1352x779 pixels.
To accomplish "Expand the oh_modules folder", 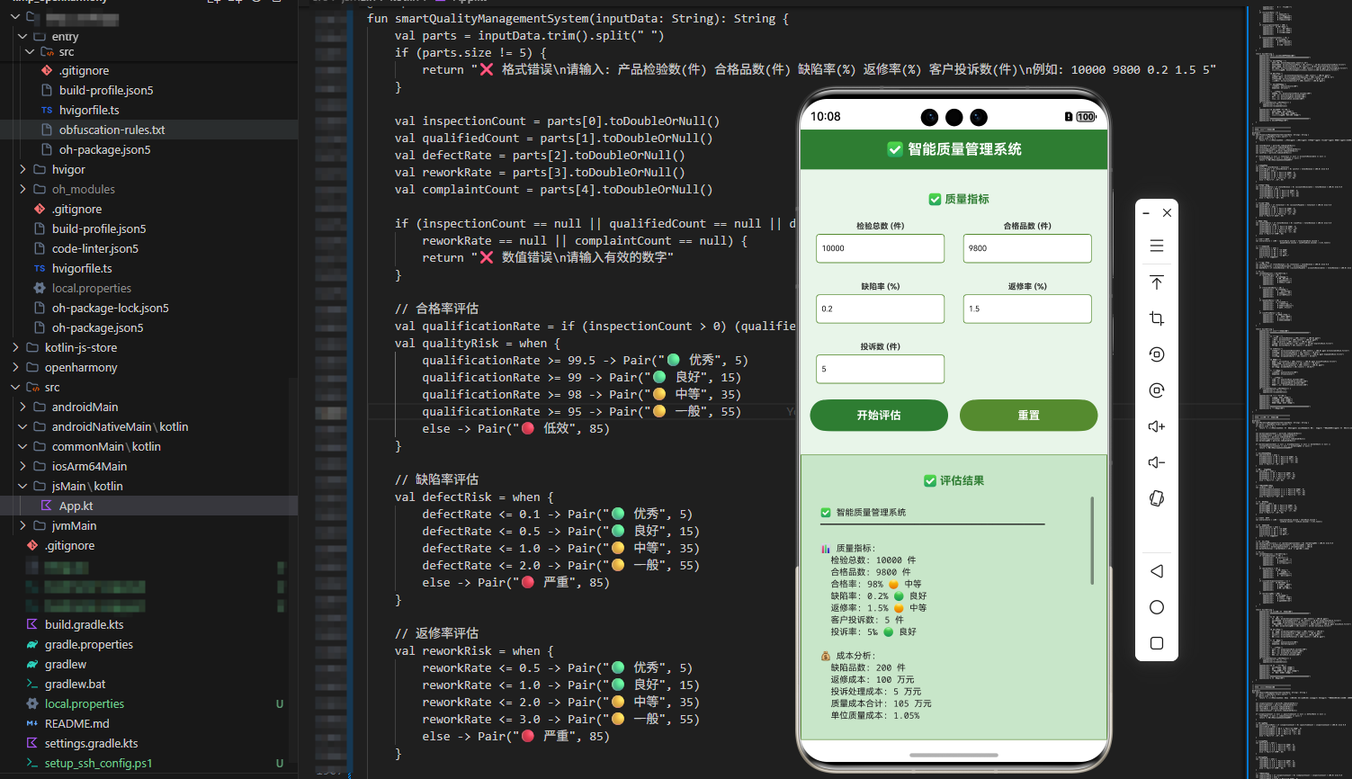I will tap(22, 189).
